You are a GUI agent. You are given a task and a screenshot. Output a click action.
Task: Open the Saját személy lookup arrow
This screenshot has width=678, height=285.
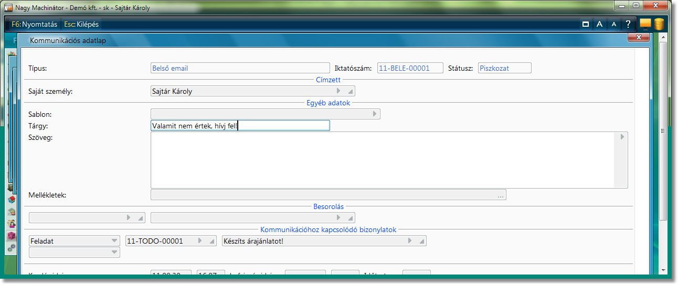(338, 91)
